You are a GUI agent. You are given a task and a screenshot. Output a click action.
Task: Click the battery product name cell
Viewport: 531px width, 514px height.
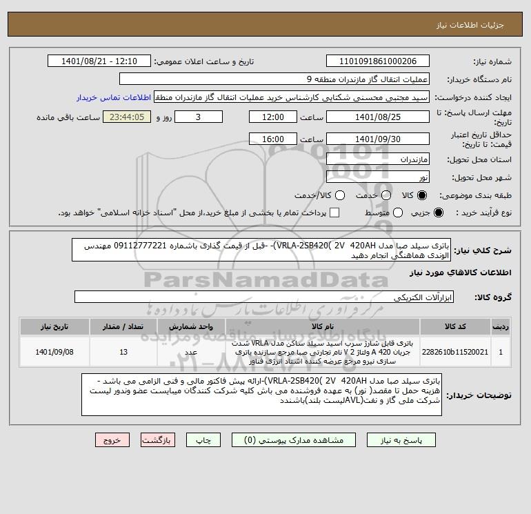coord(323,352)
